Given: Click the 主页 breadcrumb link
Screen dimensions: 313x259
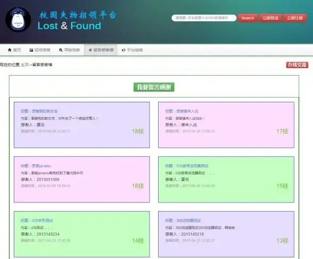Looking at the screenshot, I should (x=25, y=65).
